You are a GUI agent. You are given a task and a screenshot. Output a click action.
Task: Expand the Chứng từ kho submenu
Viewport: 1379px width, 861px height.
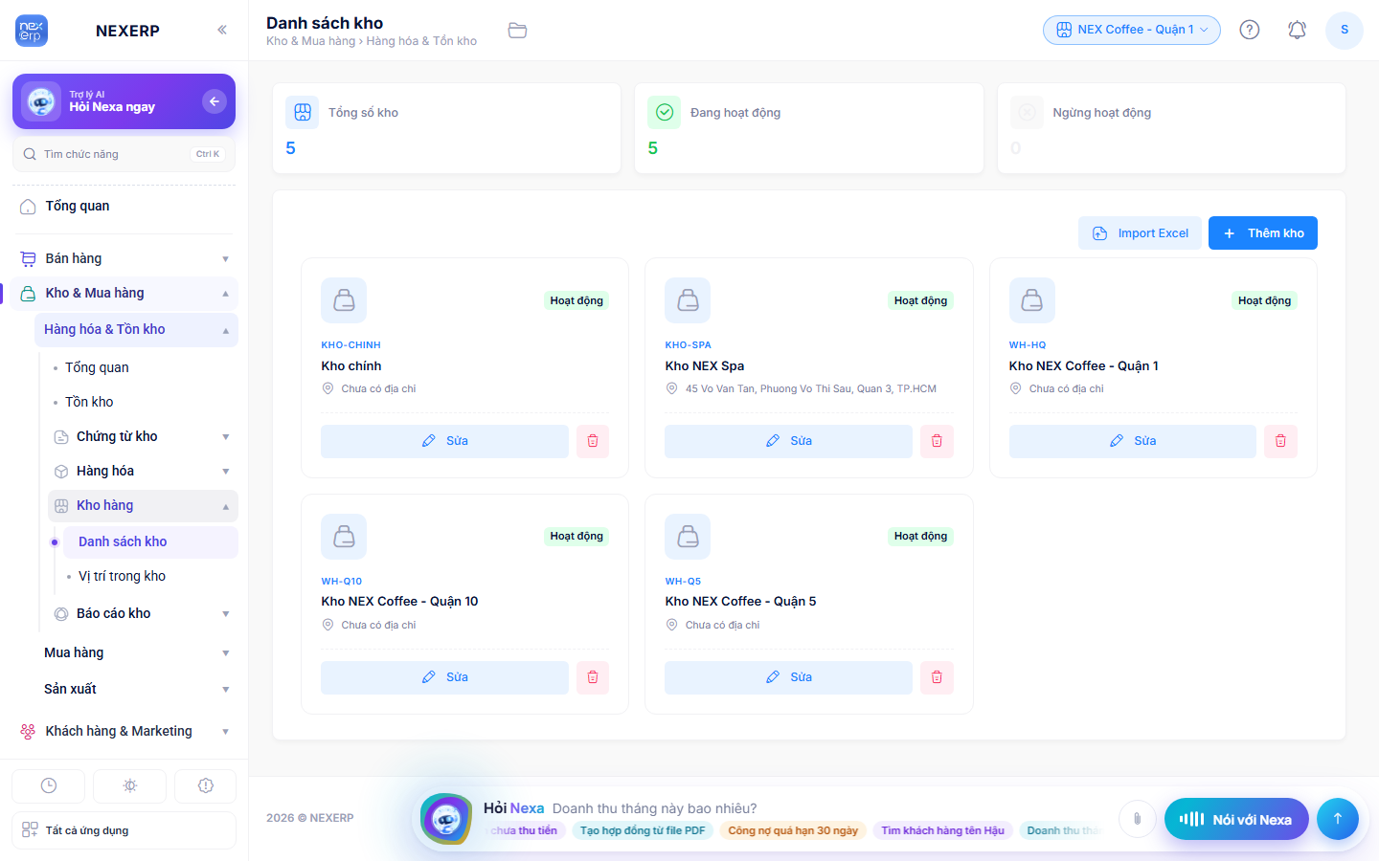[x=142, y=436]
